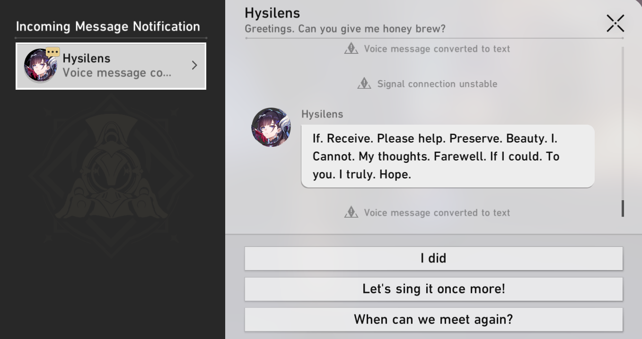642x339 pixels.
Task: Click signature 'Can you give me honey brew?'
Action: pyautogui.click(x=372, y=29)
